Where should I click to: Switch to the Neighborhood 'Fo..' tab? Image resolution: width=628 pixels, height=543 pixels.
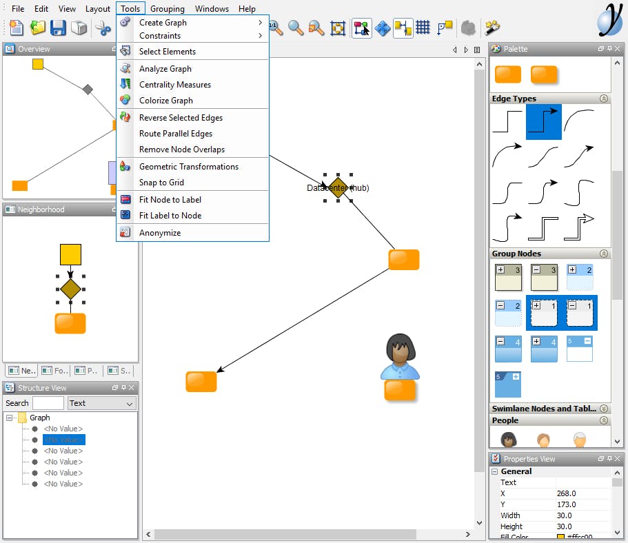(55, 371)
